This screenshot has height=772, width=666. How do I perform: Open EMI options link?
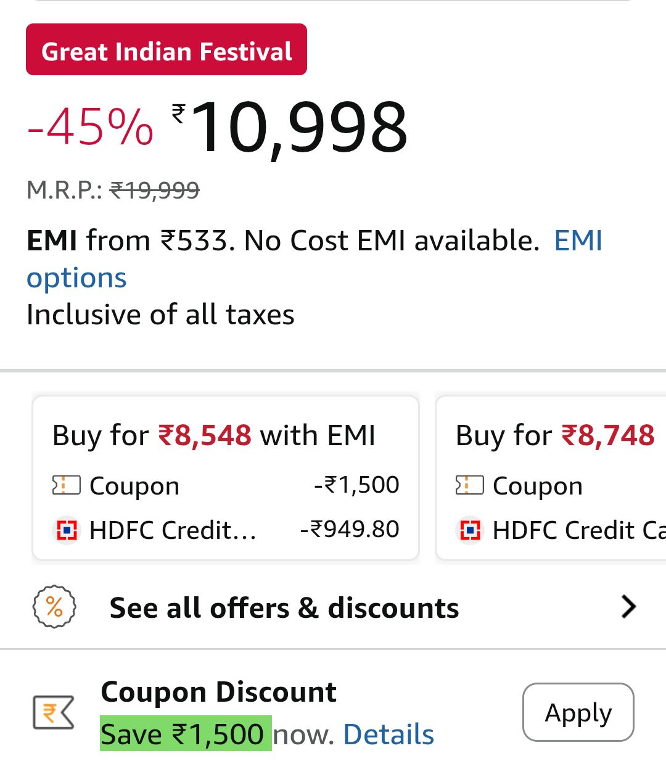point(76,278)
